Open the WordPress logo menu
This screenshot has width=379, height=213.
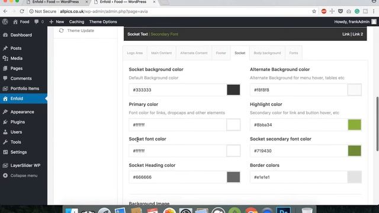(x=5, y=22)
